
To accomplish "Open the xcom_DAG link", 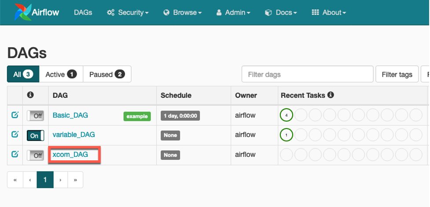I will pyautogui.click(x=70, y=155).
